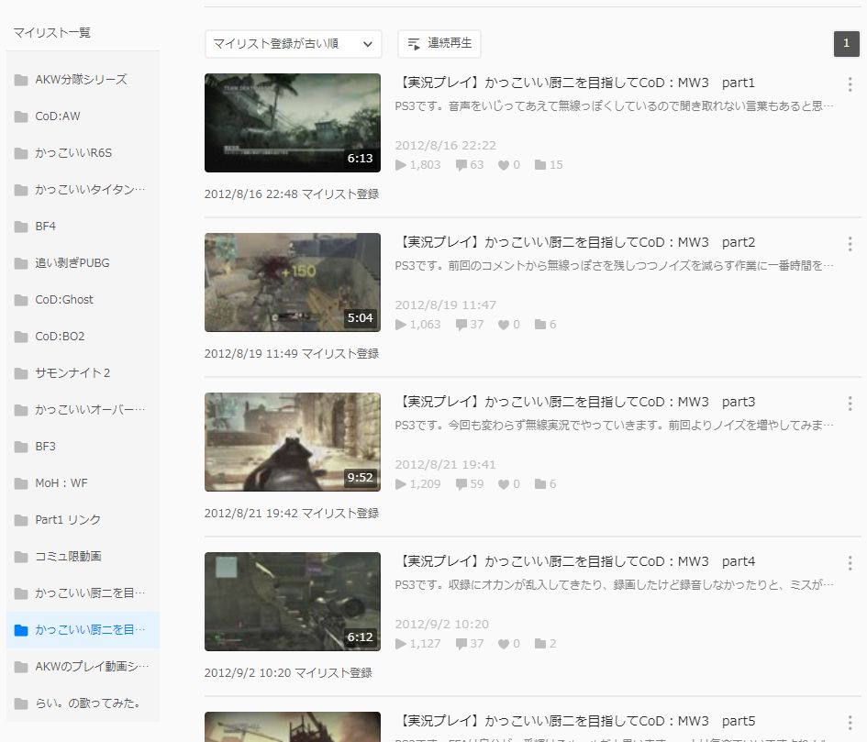Open the MW3 part4 video title link
Screen dimensions: 867x742
point(575,561)
